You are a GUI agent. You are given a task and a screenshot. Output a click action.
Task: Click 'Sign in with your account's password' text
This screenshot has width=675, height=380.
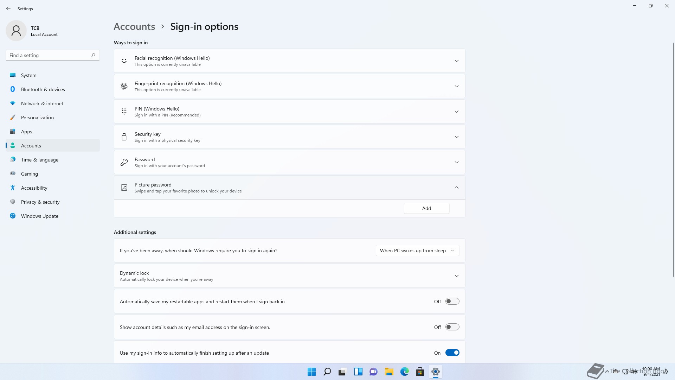click(x=169, y=166)
